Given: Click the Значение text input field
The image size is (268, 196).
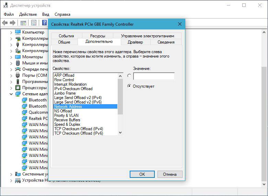Looking at the screenshot, I should click(154, 76).
